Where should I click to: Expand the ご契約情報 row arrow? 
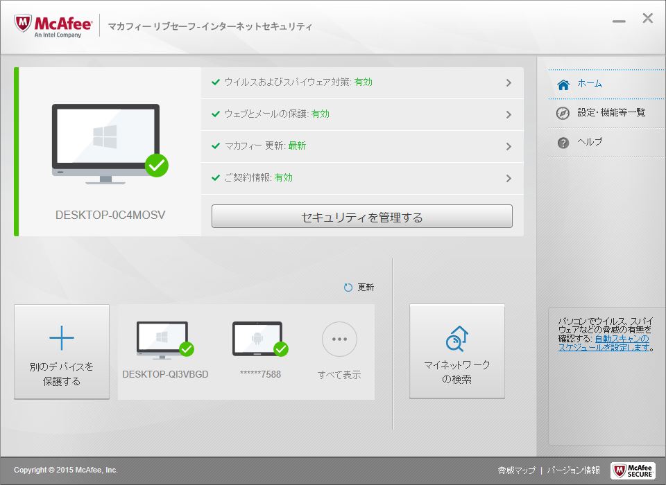(509, 179)
